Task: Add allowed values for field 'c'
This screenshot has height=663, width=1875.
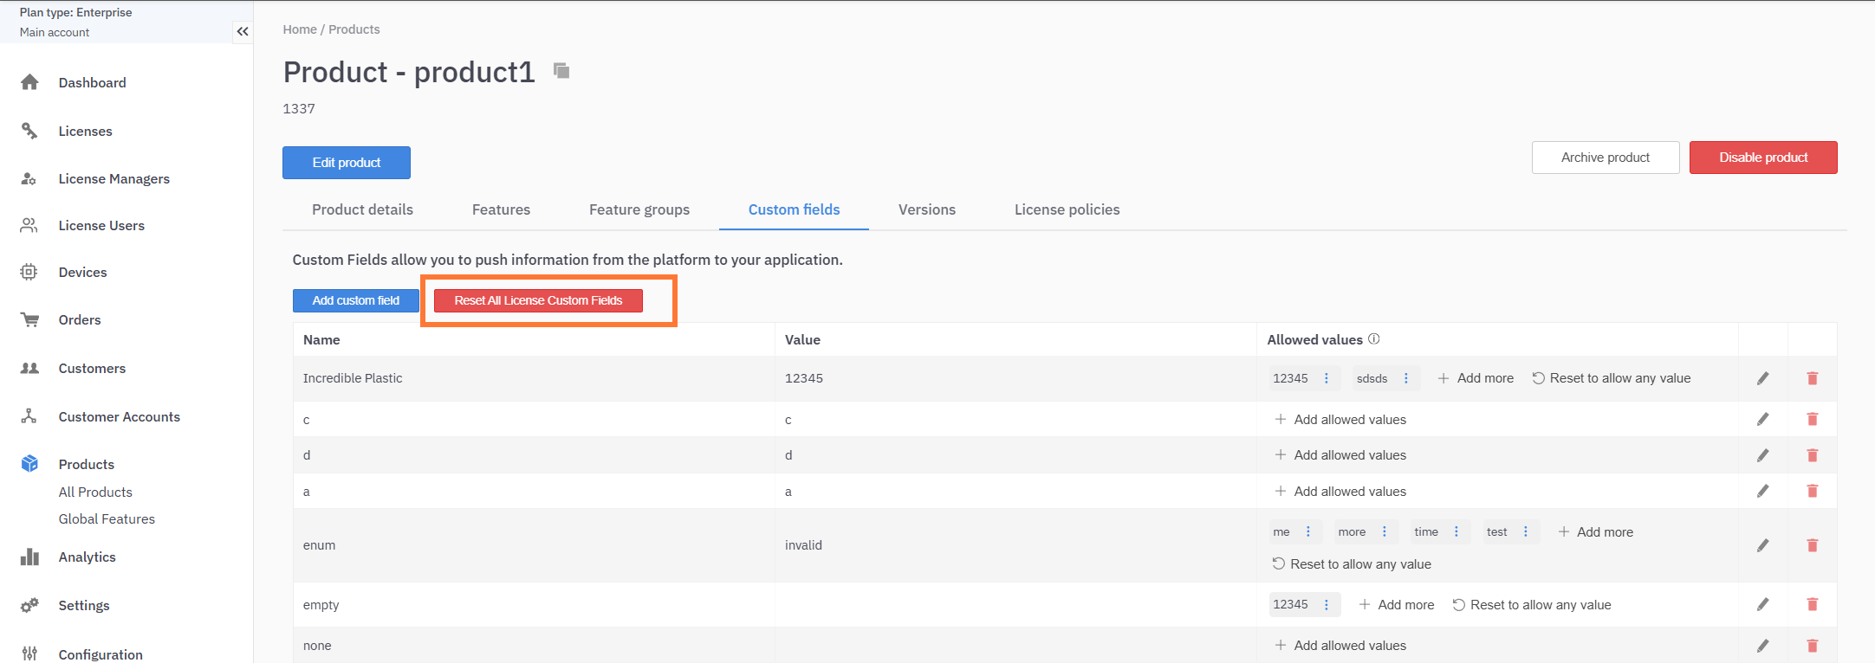Action: click(x=1340, y=420)
